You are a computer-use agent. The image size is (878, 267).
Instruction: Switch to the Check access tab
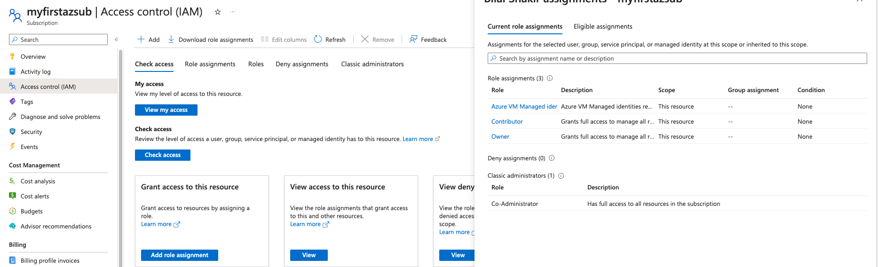[154, 64]
